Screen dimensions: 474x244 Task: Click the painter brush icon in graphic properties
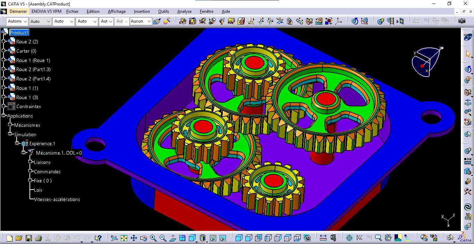pyautogui.click(x=156, y=21)
